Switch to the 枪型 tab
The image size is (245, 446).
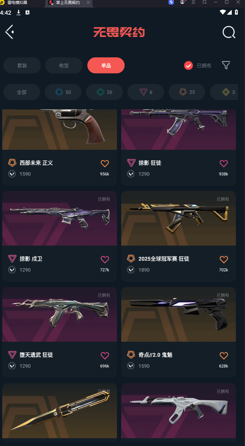(x=64, y=65)
